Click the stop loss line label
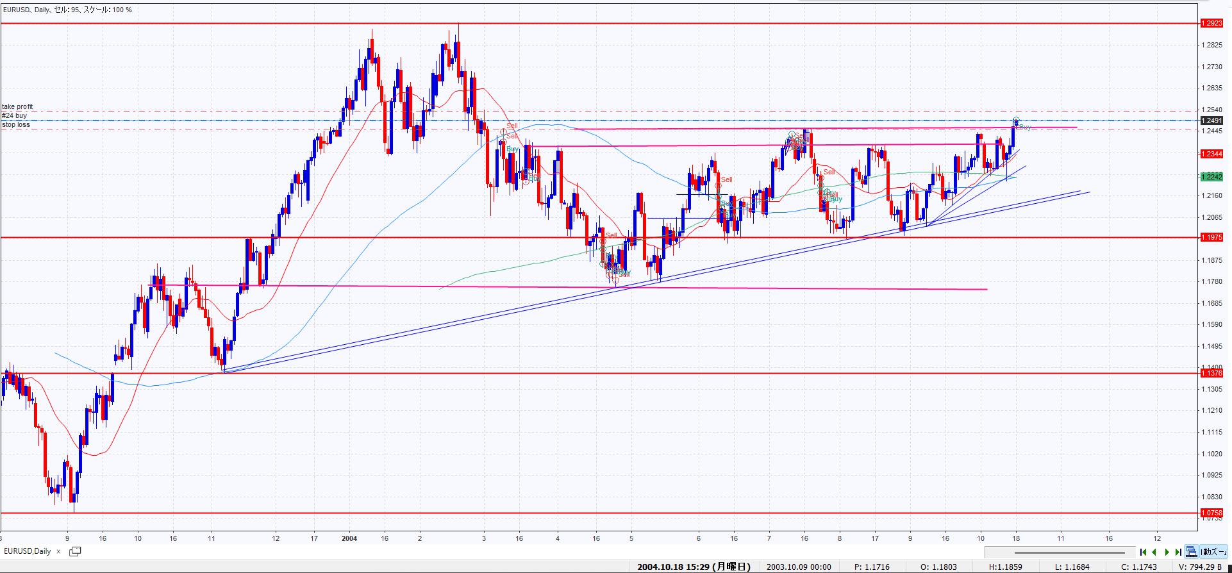This screenshot has width=1232, height=573. point(16,125)
